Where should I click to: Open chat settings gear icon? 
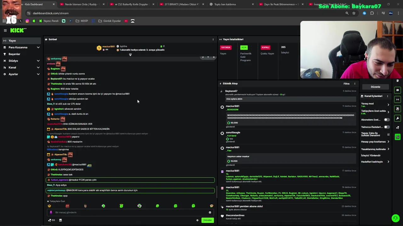(x=197, y=220)
